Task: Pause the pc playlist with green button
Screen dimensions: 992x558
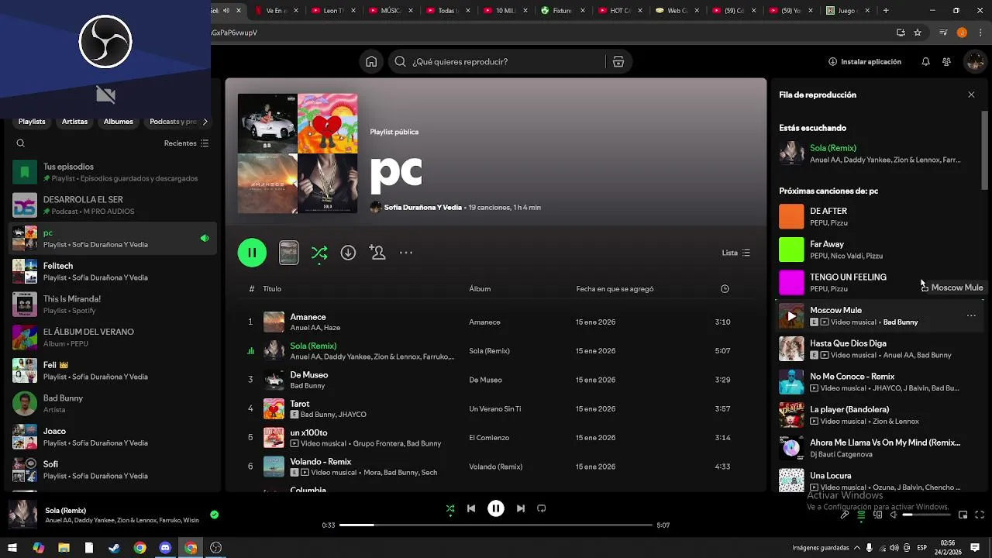Action: point(252,253)
